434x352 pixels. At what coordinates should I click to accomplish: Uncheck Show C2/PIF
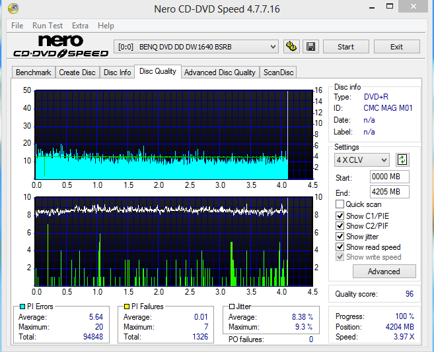[340, 225]
